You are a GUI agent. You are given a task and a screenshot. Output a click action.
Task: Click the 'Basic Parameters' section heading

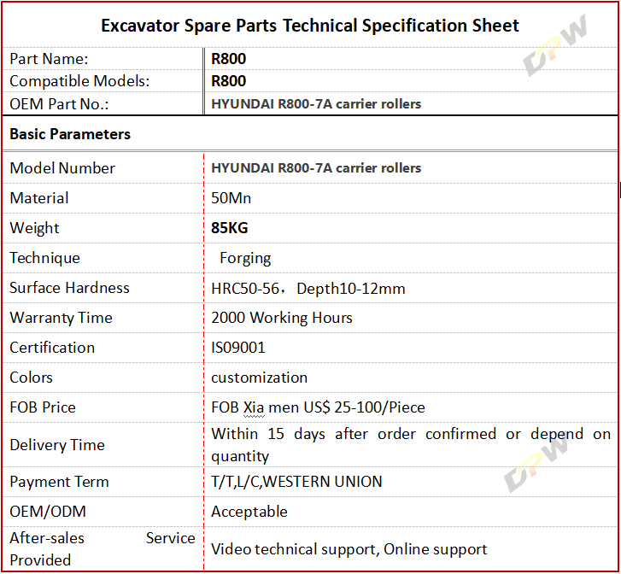[70, 134]
